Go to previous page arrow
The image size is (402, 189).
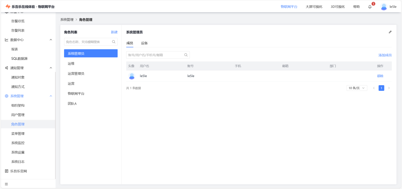374,88
